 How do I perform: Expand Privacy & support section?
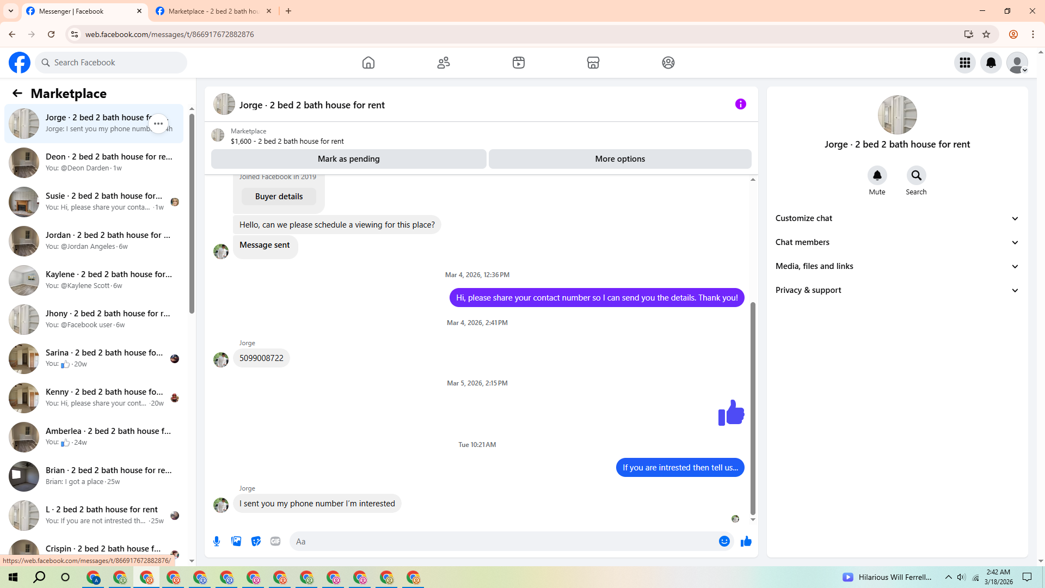(897, 290)
